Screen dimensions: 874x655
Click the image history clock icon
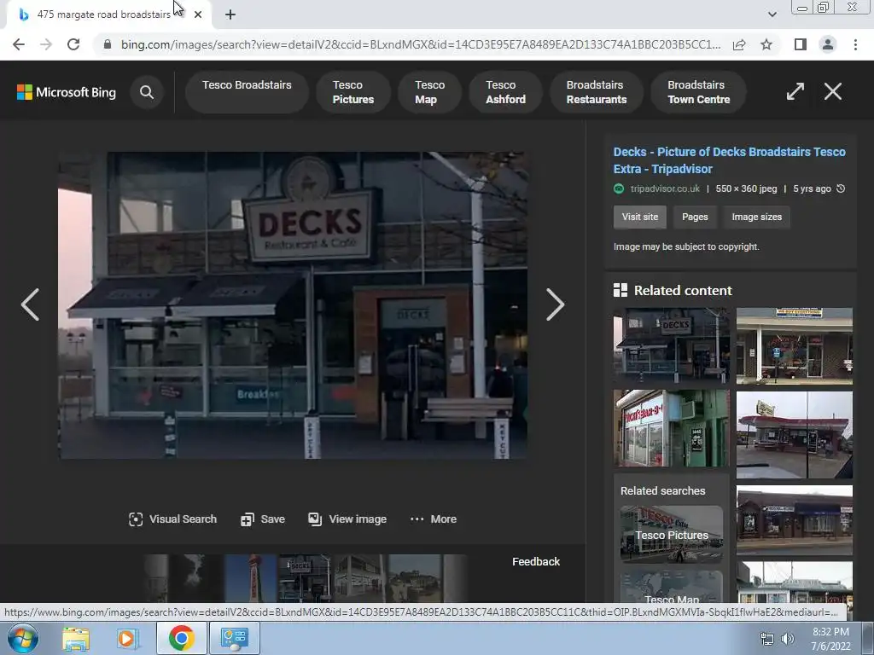click(x=841, y=188)
